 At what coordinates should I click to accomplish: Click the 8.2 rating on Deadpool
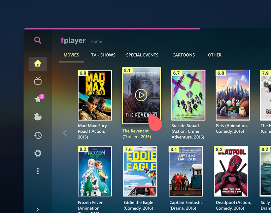pos(219,149)
